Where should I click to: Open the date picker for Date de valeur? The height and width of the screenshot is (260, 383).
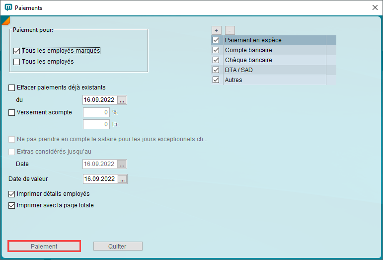click(x=122, y=179)
